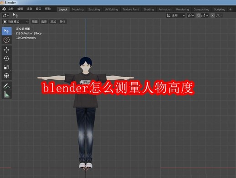The width and height of the screenshot is (236, 178).
Task: Open the 物体 (Object) menu
Action: (62, 22)
